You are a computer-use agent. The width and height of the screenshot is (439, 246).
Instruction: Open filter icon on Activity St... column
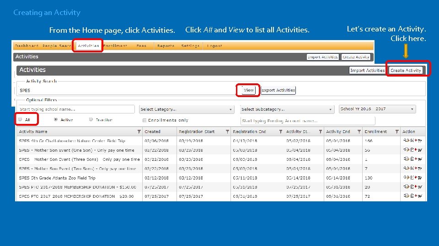click(x=320, y=132)
